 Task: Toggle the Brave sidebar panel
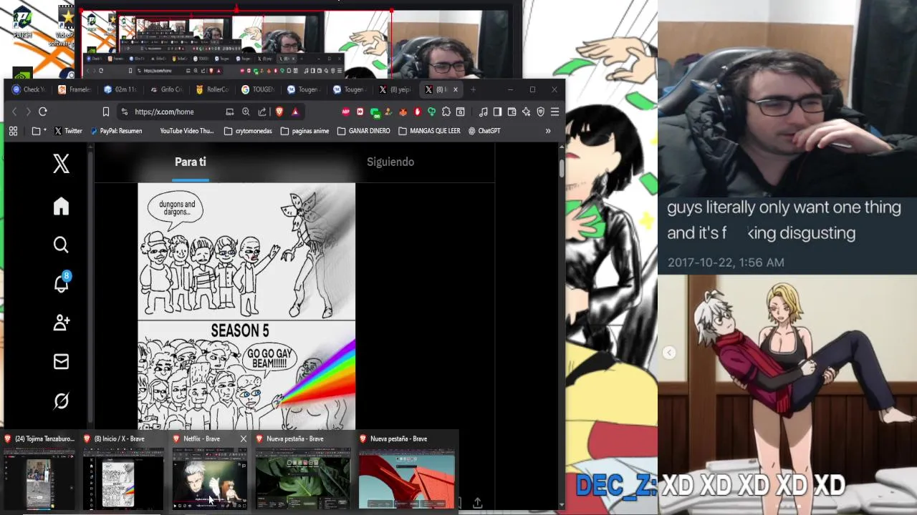click(x=497, y=112)
